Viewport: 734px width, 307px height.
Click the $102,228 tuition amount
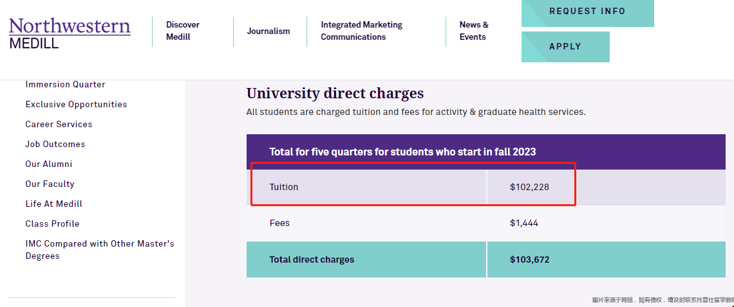tap(529, 188)
